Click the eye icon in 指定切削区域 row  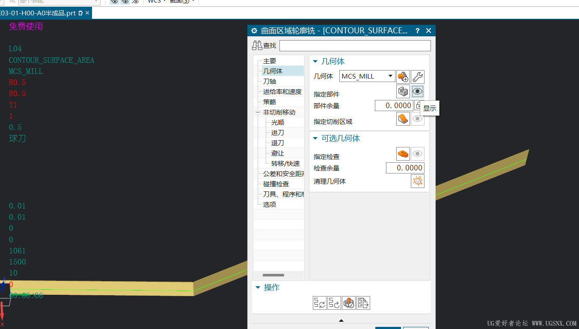tap(418, 119)
